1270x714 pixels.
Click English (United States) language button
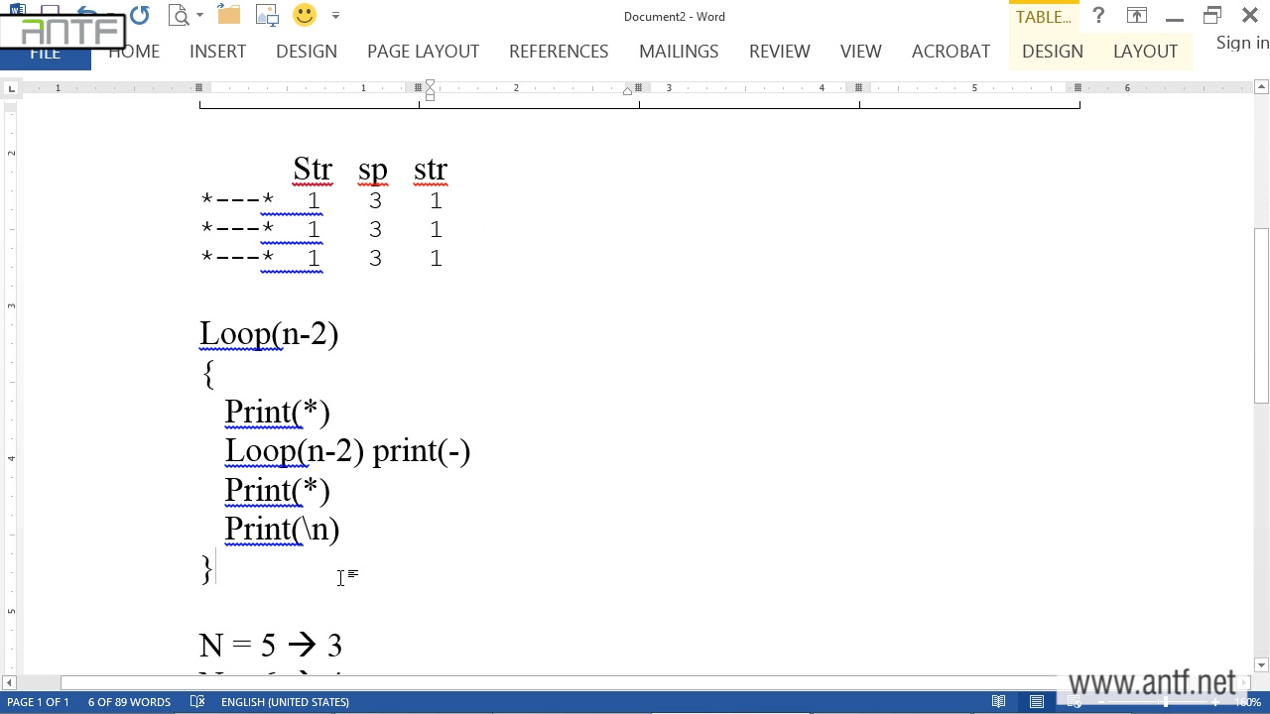click(285, 702)
